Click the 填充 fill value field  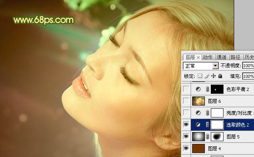248,76
